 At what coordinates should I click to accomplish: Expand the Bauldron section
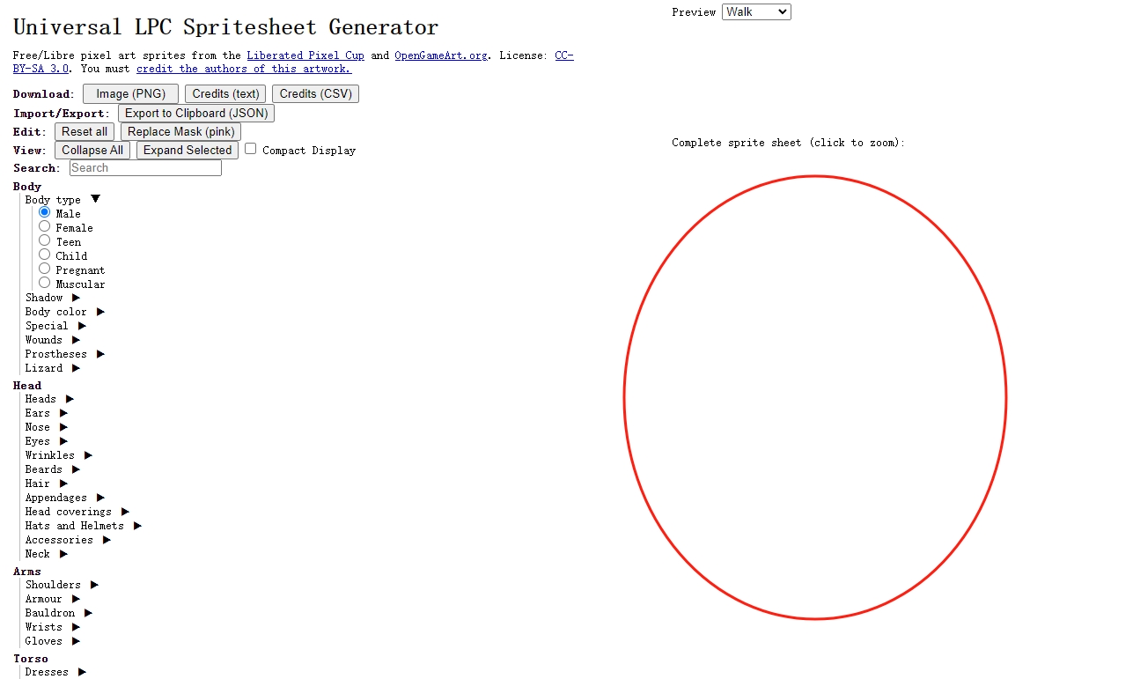click(58, 613)
